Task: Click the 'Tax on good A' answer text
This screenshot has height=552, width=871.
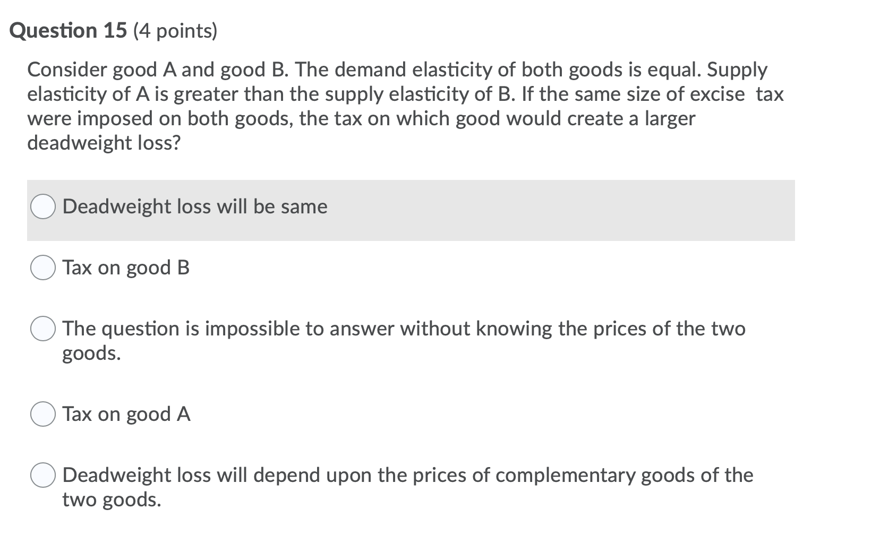Action: pyautogui.click(x=126, y=415)
